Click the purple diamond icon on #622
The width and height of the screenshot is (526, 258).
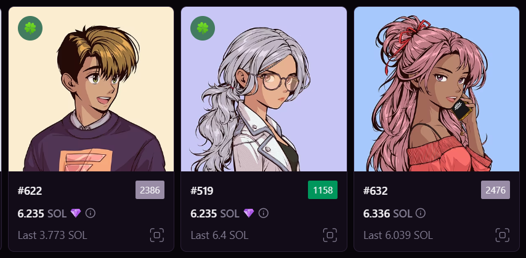coord(76,213)
